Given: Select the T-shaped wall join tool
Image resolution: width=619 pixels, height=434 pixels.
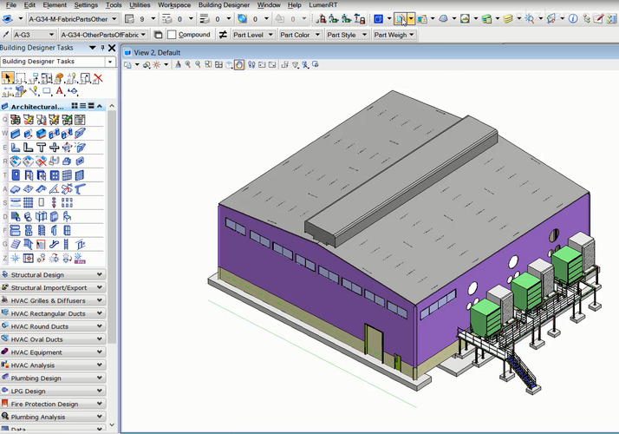Looking at the screenshot, I should [41, 148].
